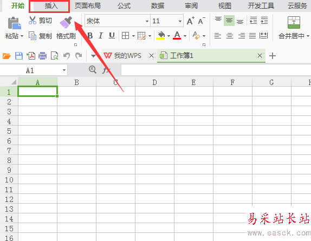This screenshot has height=241, width=311.
Task: Open the clipboard group dialog launcher
Action: pos(75,45)
